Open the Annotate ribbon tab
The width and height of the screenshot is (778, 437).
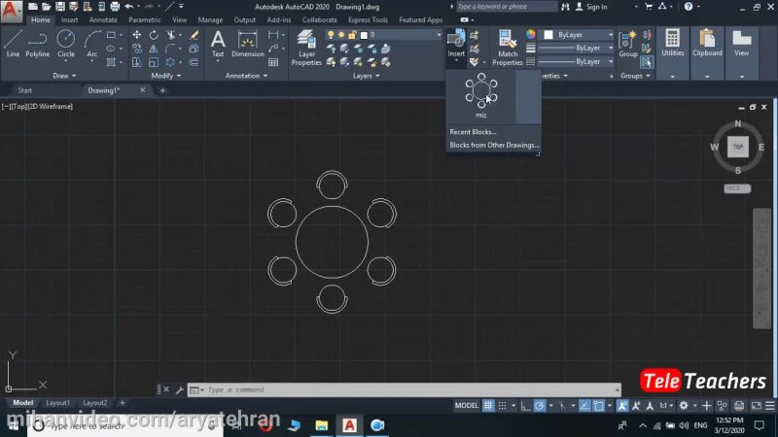(x=103, y=19)
